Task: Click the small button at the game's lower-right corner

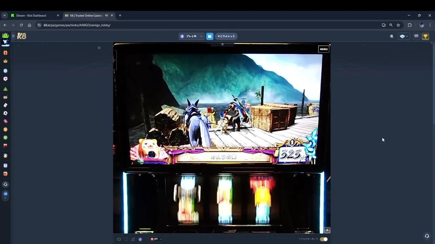Action: click(327, 230)
